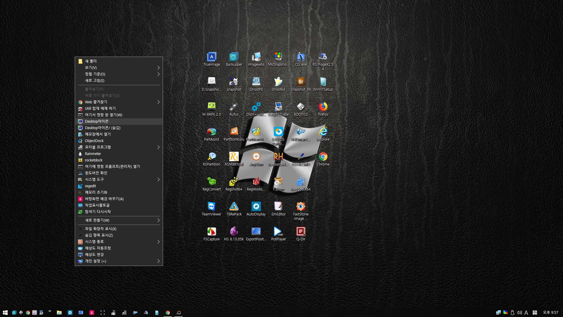Open File Explorer from the taskbar
The width and height of the screenshot is (563, 317).
coord(59,313)
